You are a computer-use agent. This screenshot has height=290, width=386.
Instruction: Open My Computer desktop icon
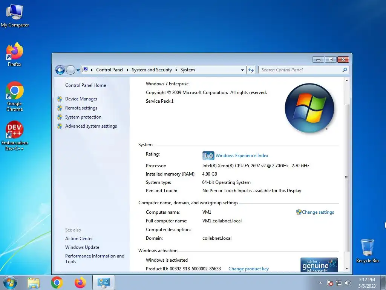[x=15, y=15]
